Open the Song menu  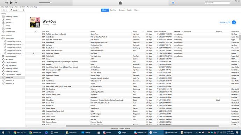click(x=12, y=7)
